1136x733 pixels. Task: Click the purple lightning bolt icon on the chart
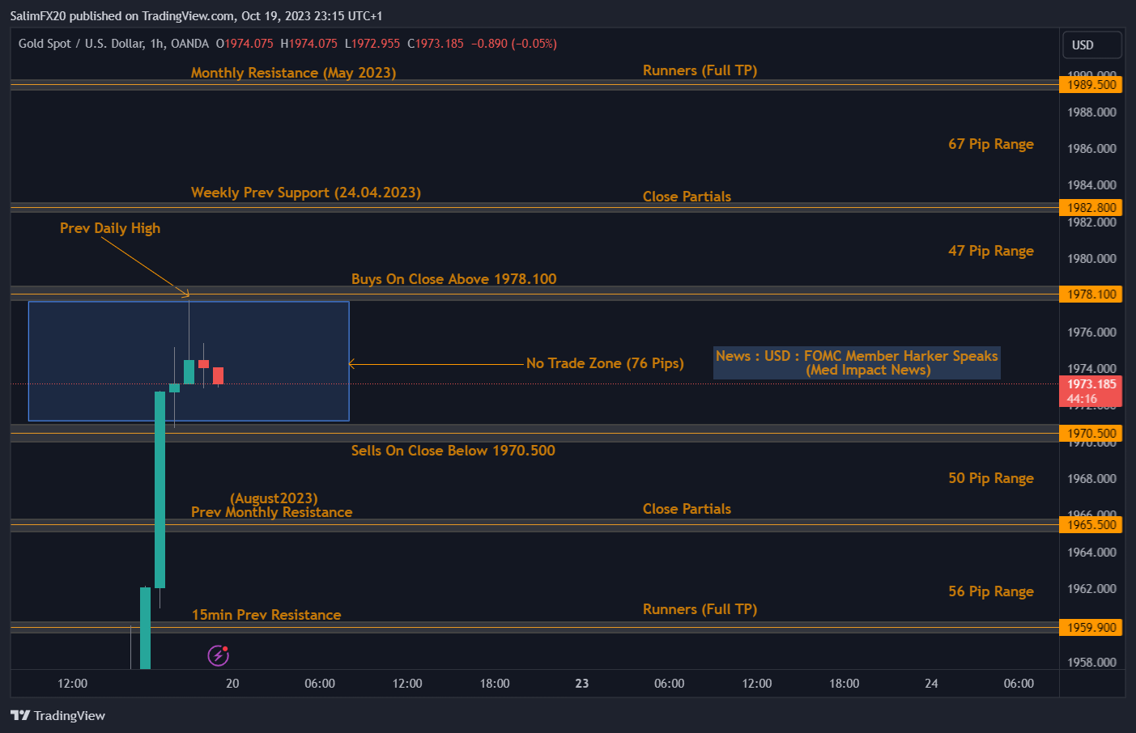point(216,655)
